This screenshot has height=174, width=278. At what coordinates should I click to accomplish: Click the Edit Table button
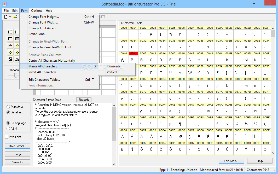[231, 161]
